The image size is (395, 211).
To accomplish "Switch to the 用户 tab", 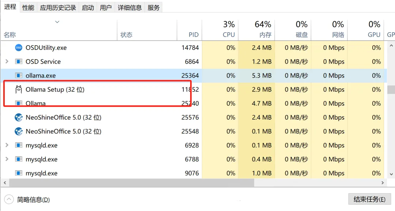I will point(106,8).
